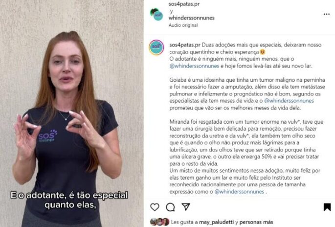Share the post via paper plane icon

click(186, 206)
